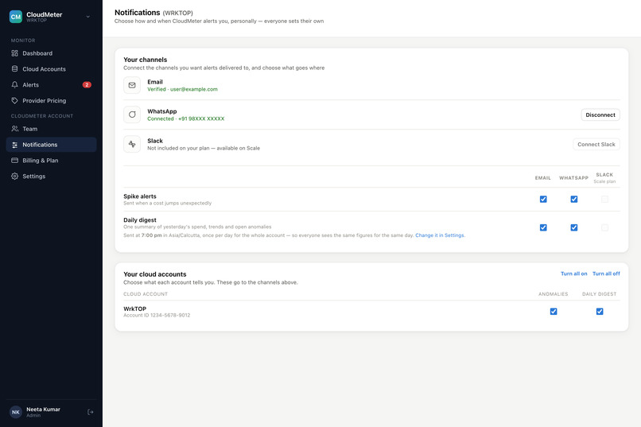Click the Daily digest row label
Image resolution: width=641 pixels, height=427 pixels.
(140, 220)
